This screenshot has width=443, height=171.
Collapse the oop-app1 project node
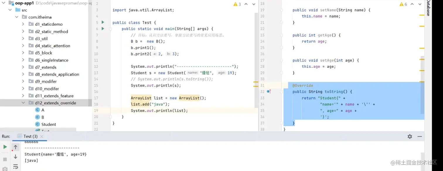pos(3,3)
